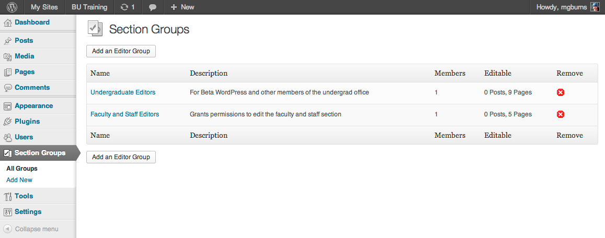Select the Add New submenu link
Viewport: 605px width, 238px height.
click(x=19, y=180)
